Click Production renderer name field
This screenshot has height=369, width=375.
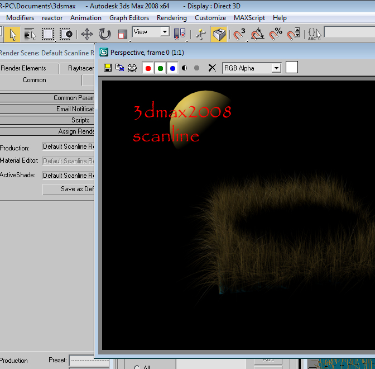(69, 146)
